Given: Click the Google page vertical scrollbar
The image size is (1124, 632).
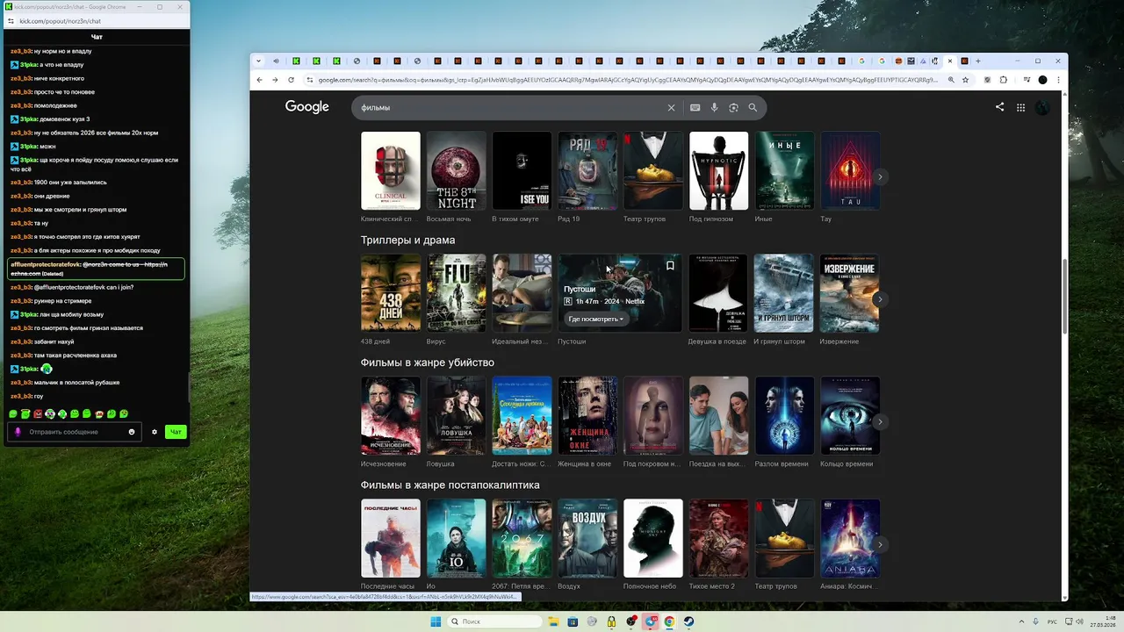Looking at the screenshot, I should [x=1065, y=297].
